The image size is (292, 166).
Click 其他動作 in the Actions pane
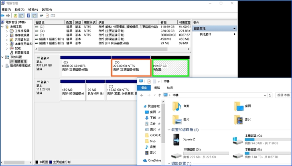206,34
